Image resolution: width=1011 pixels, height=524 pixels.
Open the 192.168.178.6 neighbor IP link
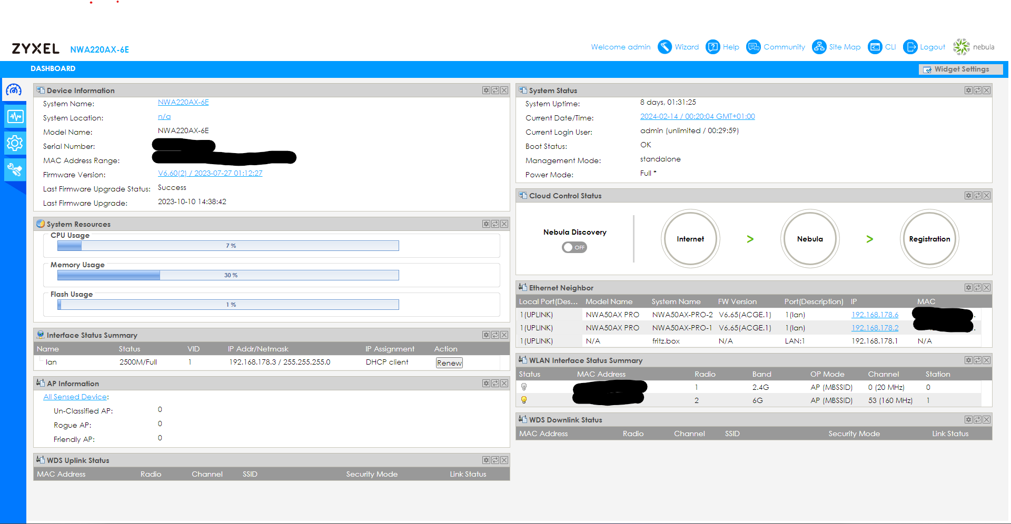[x=875, y=315]
